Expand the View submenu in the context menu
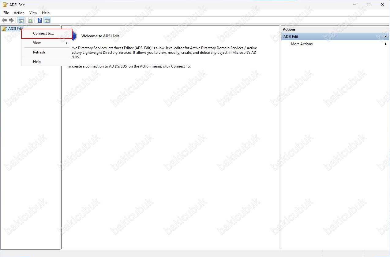 point(47,43)
